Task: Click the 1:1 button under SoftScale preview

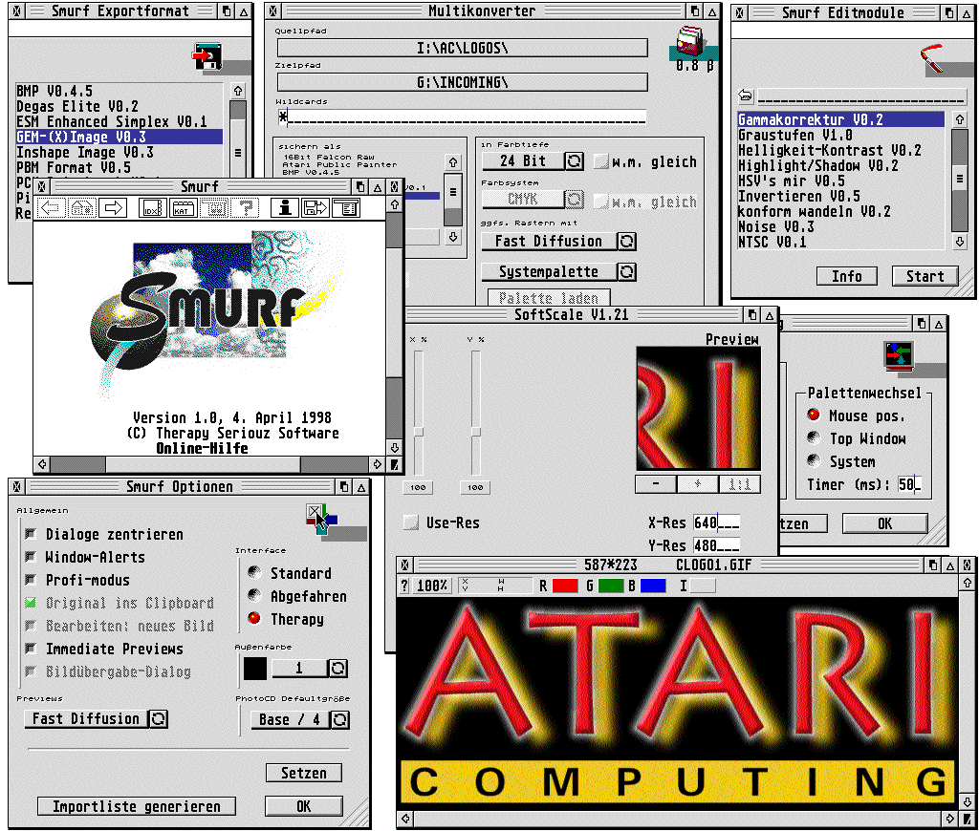Action: tap(740, 483)
